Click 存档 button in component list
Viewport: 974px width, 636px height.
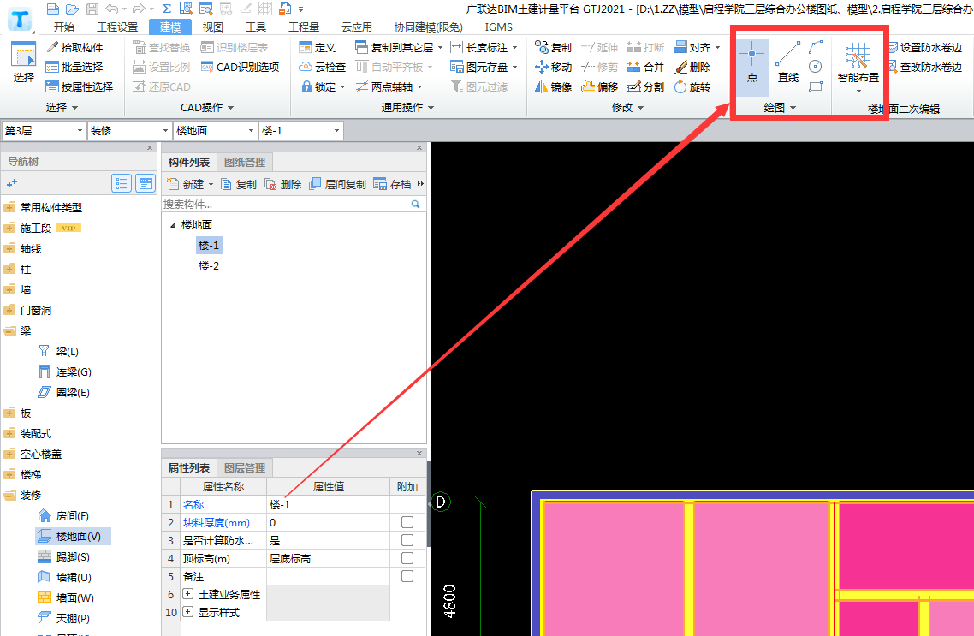tap(393, 184)
